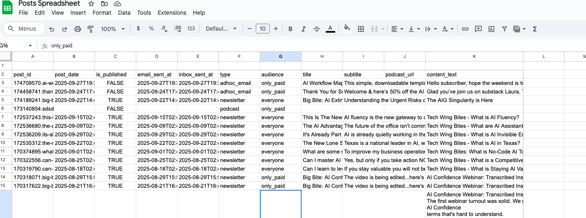This screenshot has width=586, height=218.
Task: Format as percent
Action: pyautogui.click(x=151, y=29)
